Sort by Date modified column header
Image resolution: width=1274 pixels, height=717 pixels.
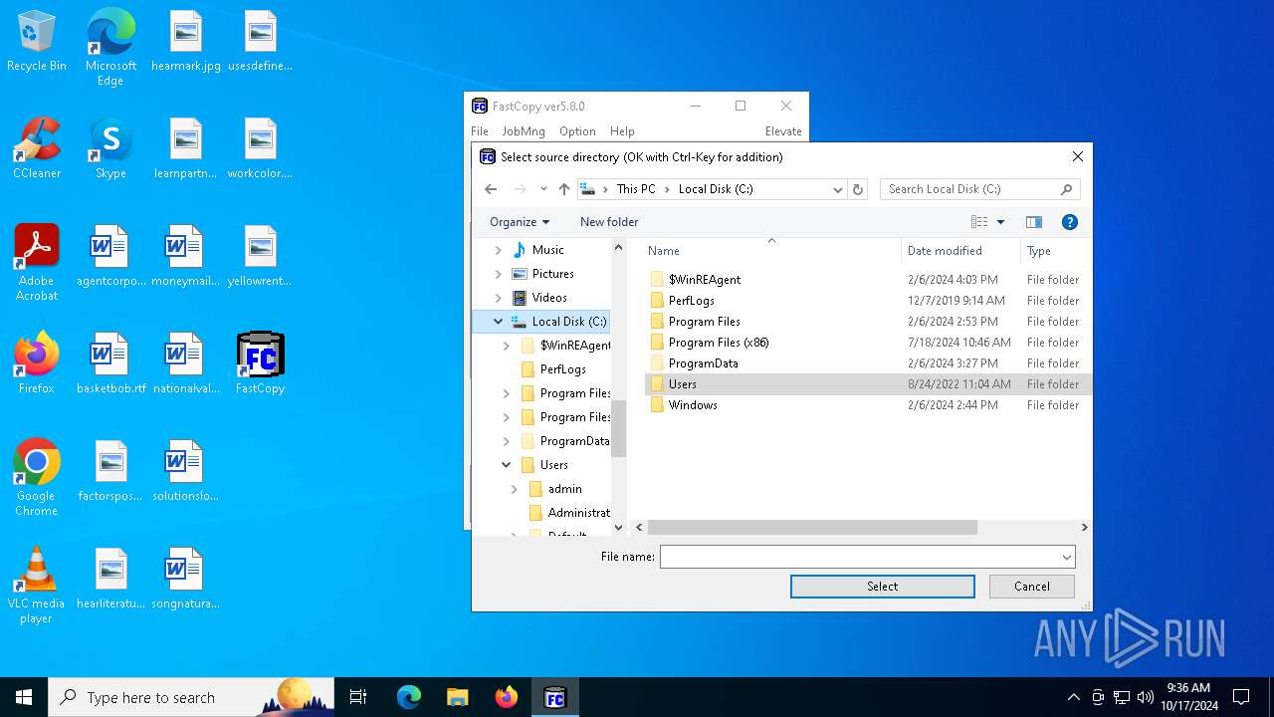[x=961, y=251]
